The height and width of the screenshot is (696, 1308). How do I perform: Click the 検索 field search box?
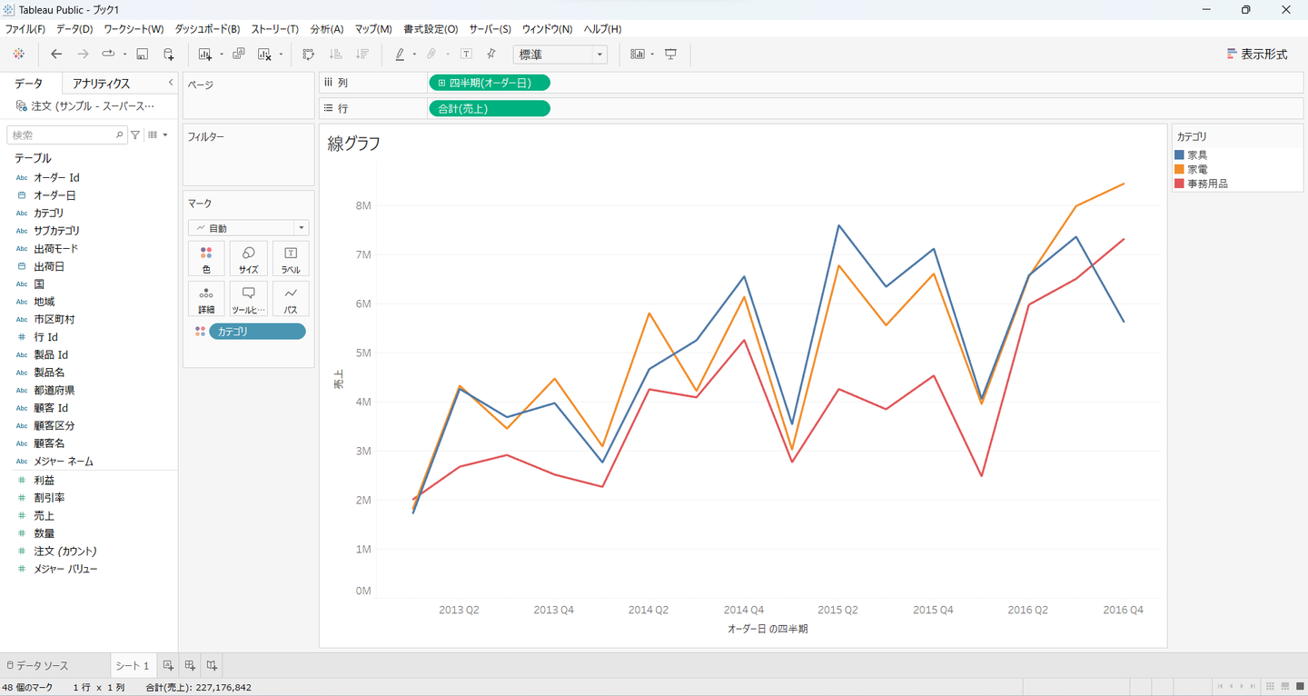tap(62, 134)
